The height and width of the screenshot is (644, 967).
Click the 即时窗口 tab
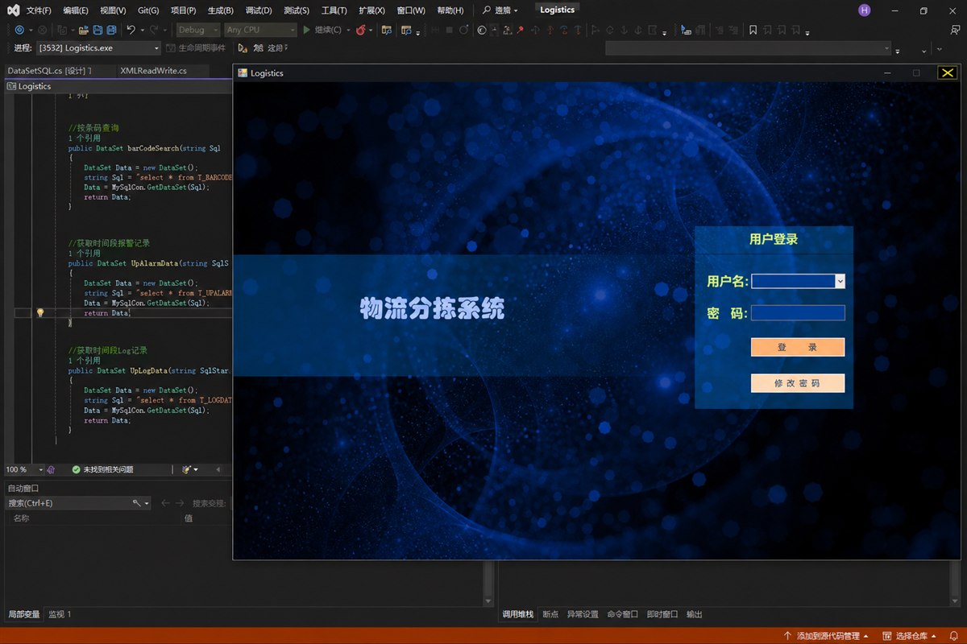(662, 614)
